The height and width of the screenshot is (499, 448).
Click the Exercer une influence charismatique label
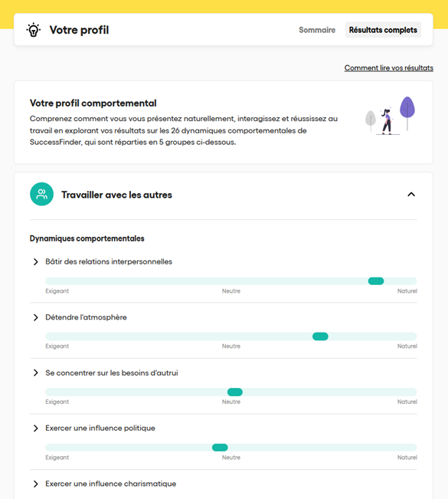[x=110, y=484]
